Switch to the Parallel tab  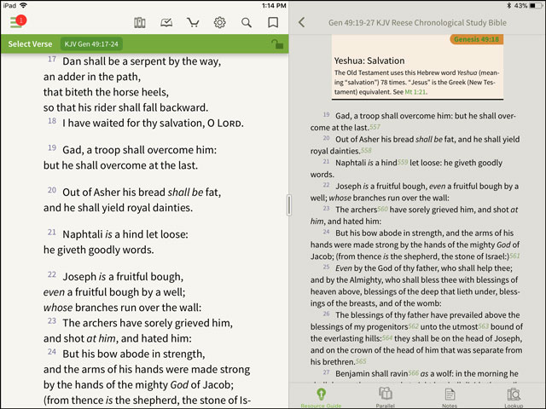pos(386,397)
